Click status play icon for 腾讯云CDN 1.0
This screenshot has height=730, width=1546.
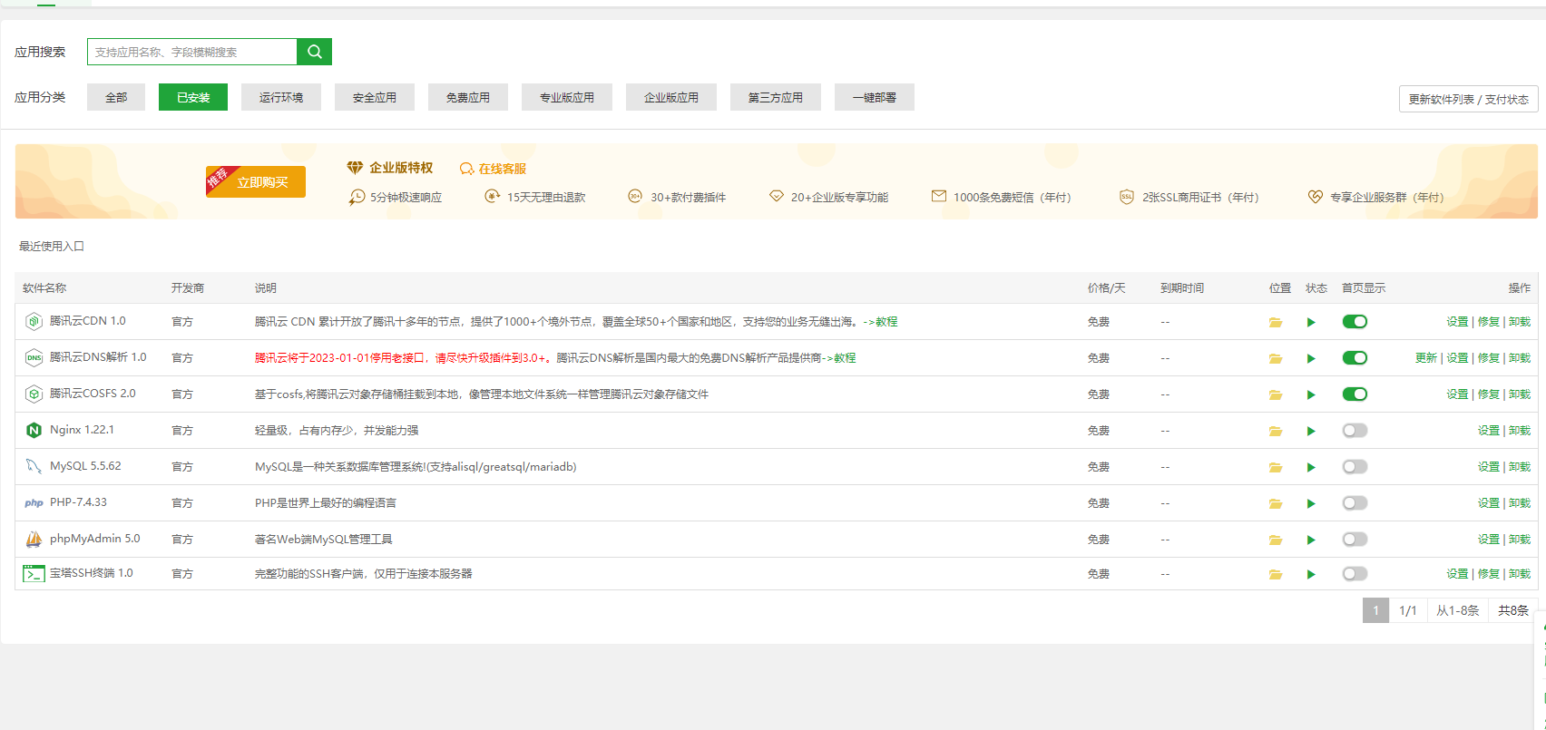tap(1311, 322)
